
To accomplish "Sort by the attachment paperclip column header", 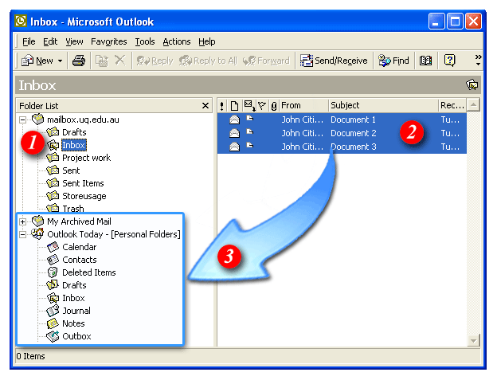I will [274, 105].
